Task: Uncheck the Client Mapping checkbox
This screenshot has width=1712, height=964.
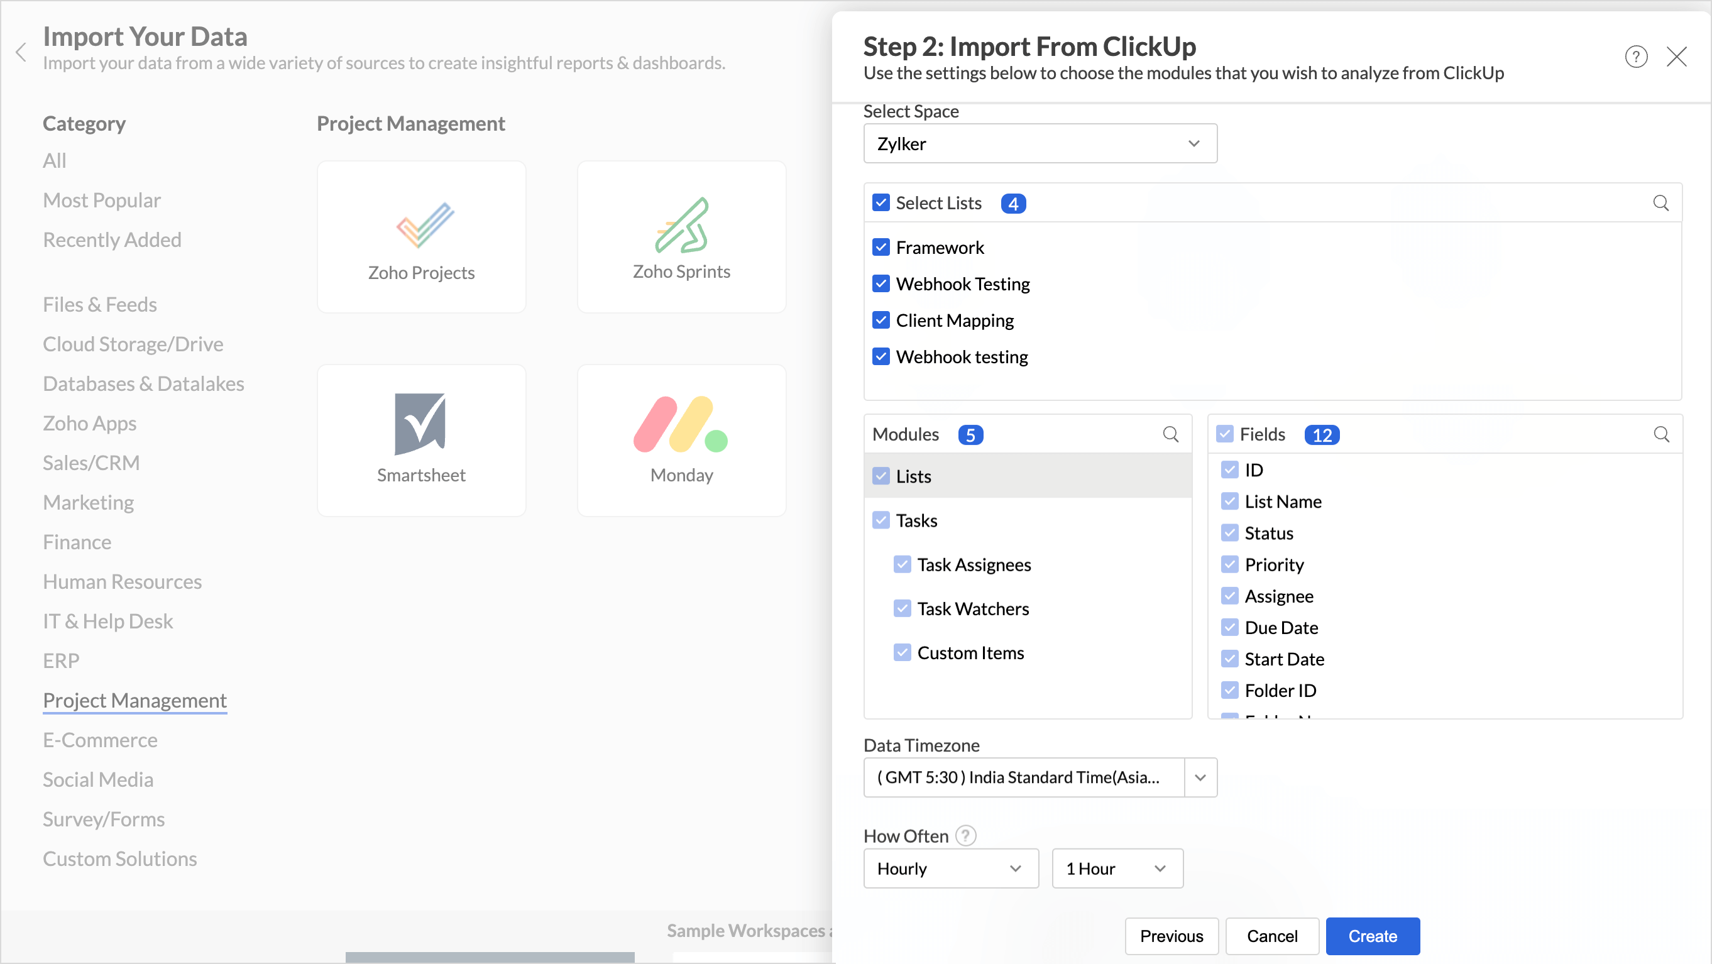Action: pyautogui.click(x=881, y=320)
